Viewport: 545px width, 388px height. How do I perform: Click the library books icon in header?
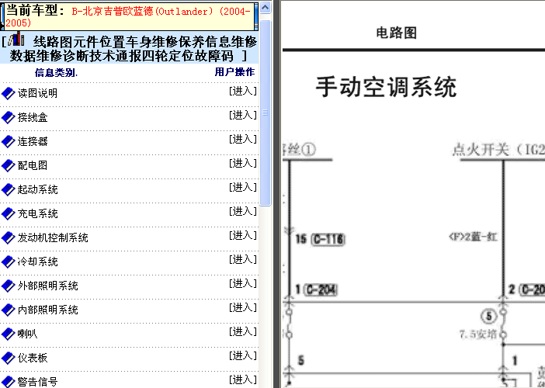pyautogui.click(x=16, y=40)
